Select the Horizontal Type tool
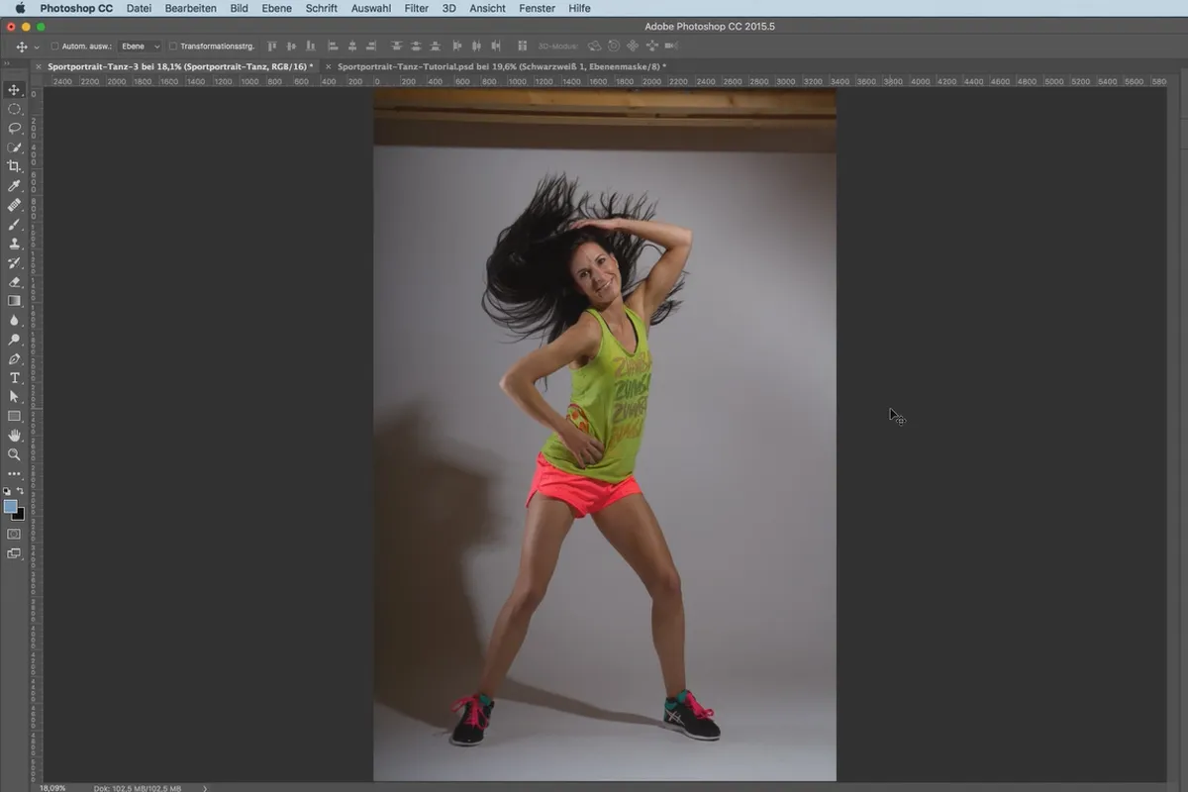Viewport: 1188px width, 792px height. (14, 377)
